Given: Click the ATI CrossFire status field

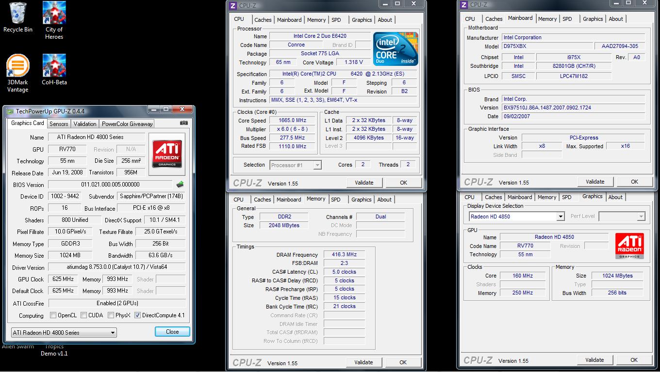Looking at the screenshot, I should click(x=117, y=303).
